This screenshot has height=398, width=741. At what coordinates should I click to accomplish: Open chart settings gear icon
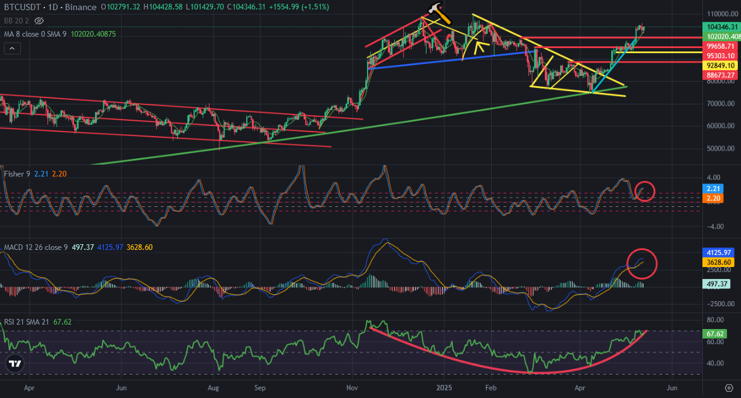tap(729, 388)
